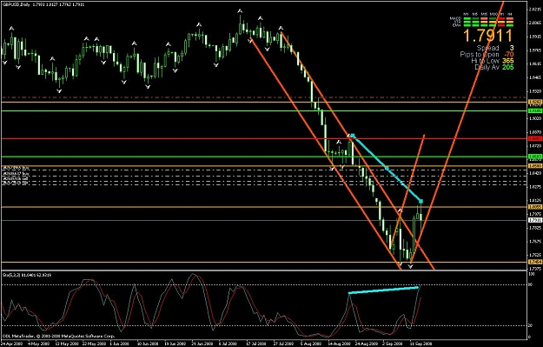Click the 1 Jun 2008 date label

(120, 344)
